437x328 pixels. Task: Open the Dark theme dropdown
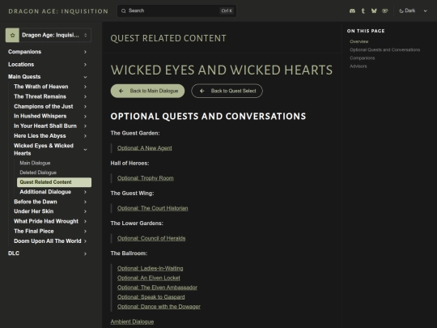413,11
